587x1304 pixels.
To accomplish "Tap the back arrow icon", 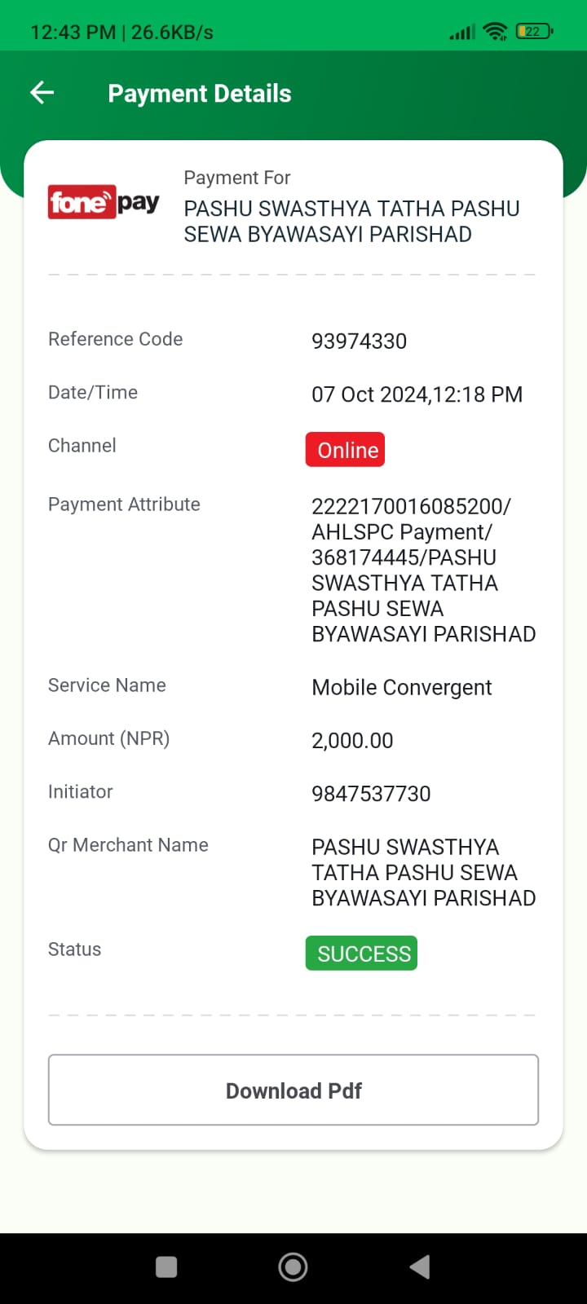I will pos(42,93).
